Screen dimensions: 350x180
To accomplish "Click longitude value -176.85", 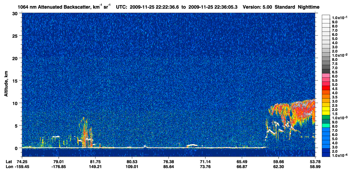I will pyautogui.click(x=59, y=167).
